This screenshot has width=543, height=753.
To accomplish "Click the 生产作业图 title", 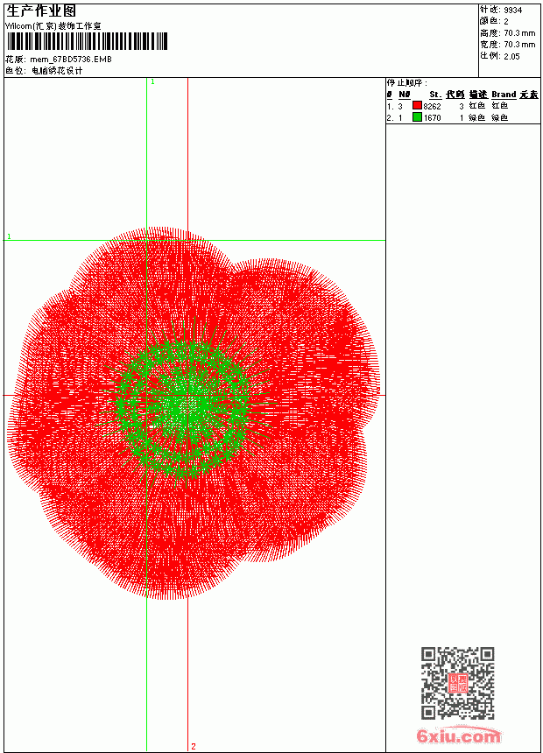I will 41,11.
